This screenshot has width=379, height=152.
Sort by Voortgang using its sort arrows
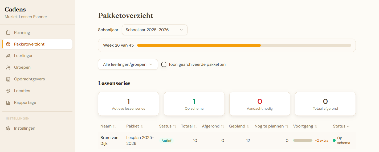[x=316, y=126]
